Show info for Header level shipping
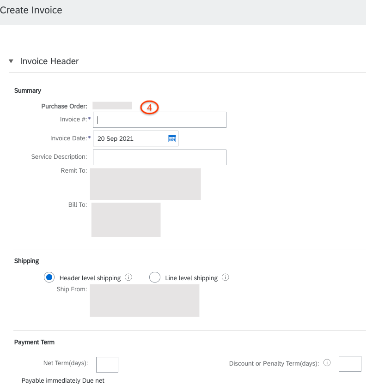The image size is (366, 385). click(x=128, y=277)
